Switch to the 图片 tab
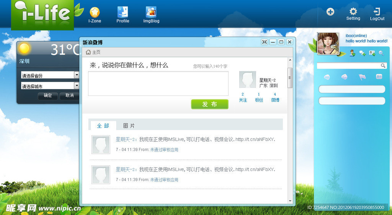 (129, 126)
